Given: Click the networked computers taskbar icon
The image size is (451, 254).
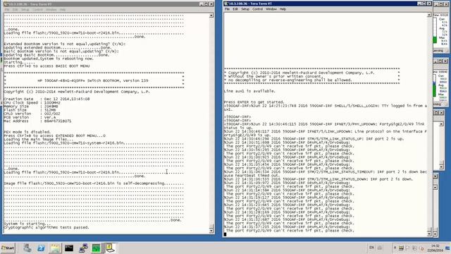Looking at the screenshot, I should [83, 248].
